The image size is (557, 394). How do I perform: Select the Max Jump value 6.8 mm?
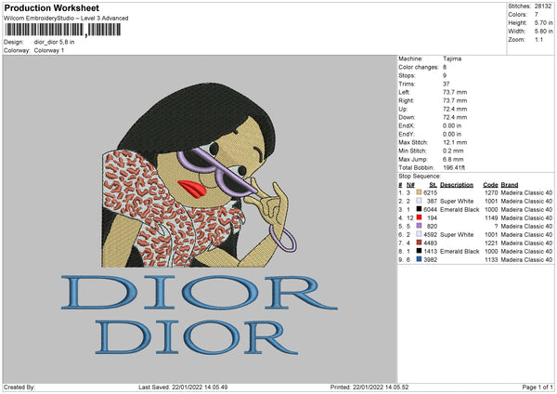click(453, 159)
